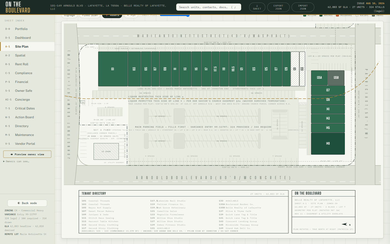Screen dimensions: 390x244
Task: Open the R-1 Rent Roll sheet
Action: point(27,64)
